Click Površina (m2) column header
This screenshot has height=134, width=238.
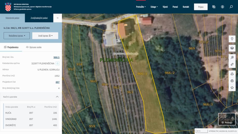51,107
